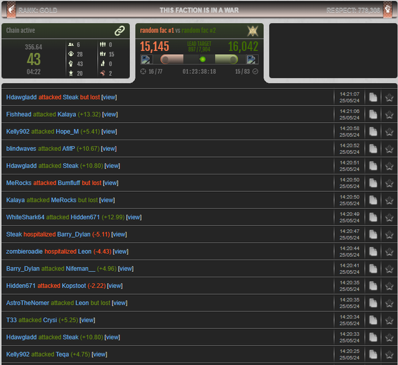Click the Nifeman__ player name
Screen dimensions: 398x365
point(80,269)
